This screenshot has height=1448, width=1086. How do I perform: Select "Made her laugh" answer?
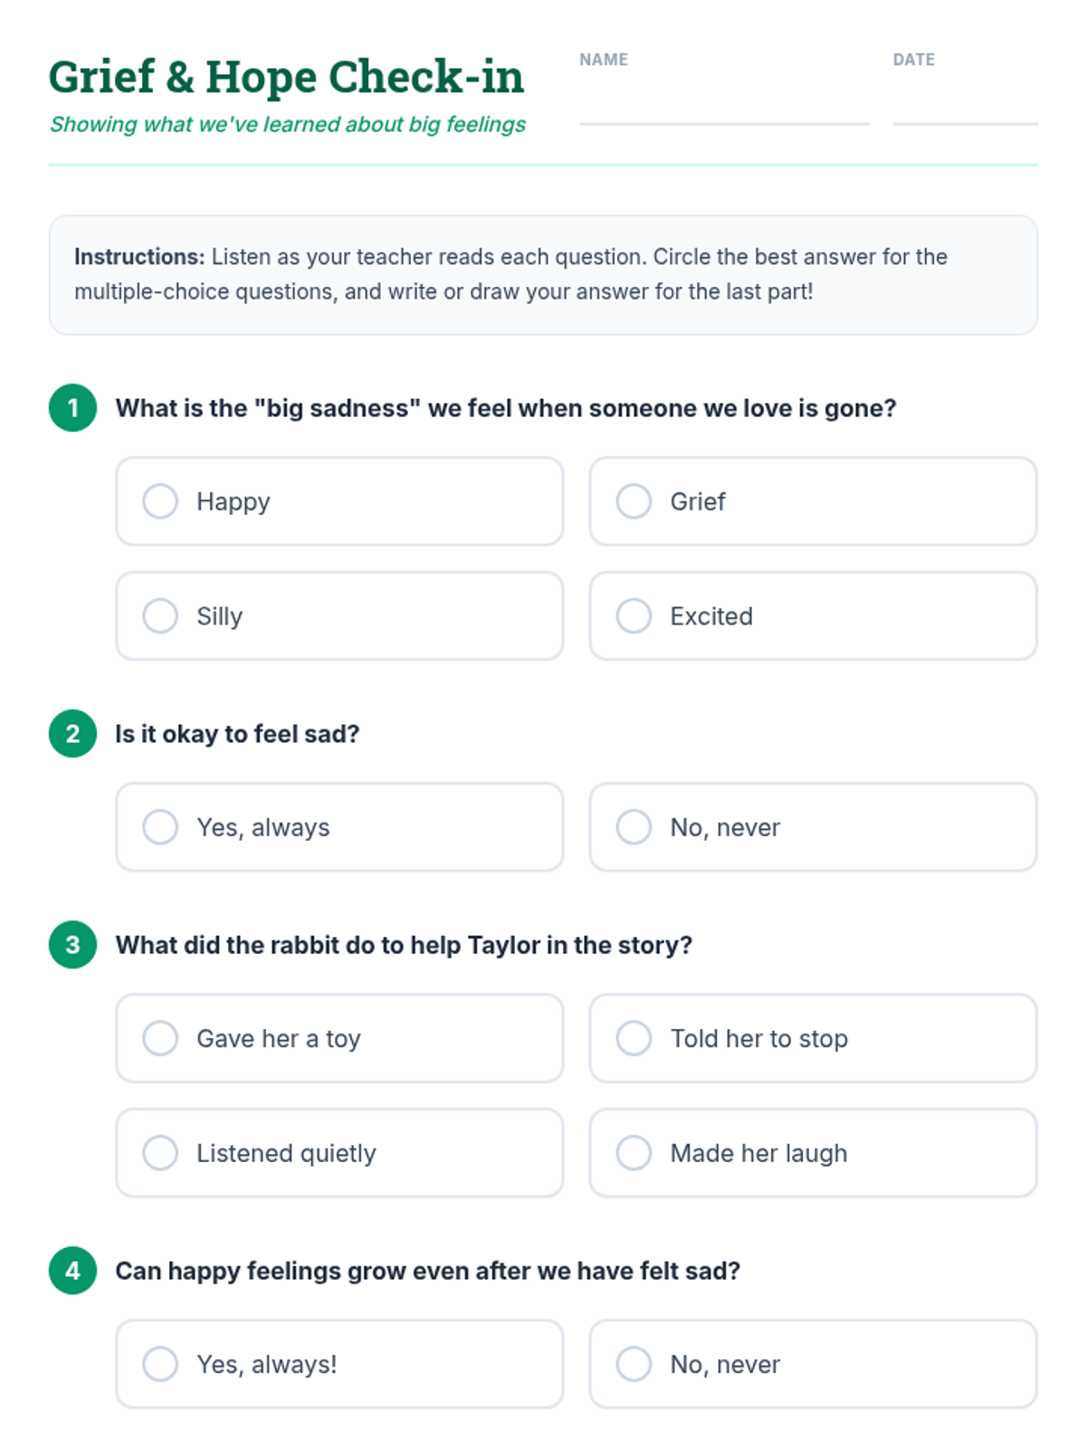634,1153
